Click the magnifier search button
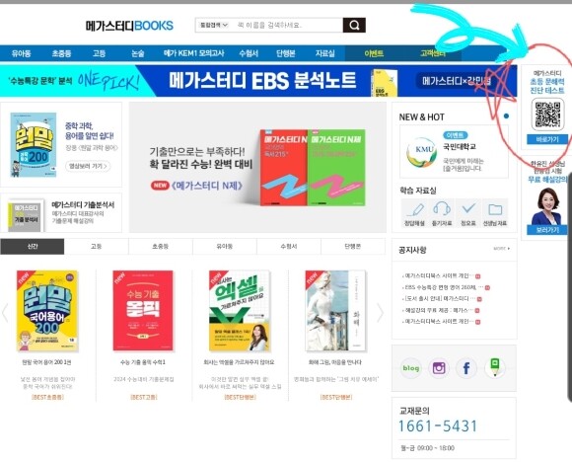Viewport: 572px width, 462px height. point(354,25)
